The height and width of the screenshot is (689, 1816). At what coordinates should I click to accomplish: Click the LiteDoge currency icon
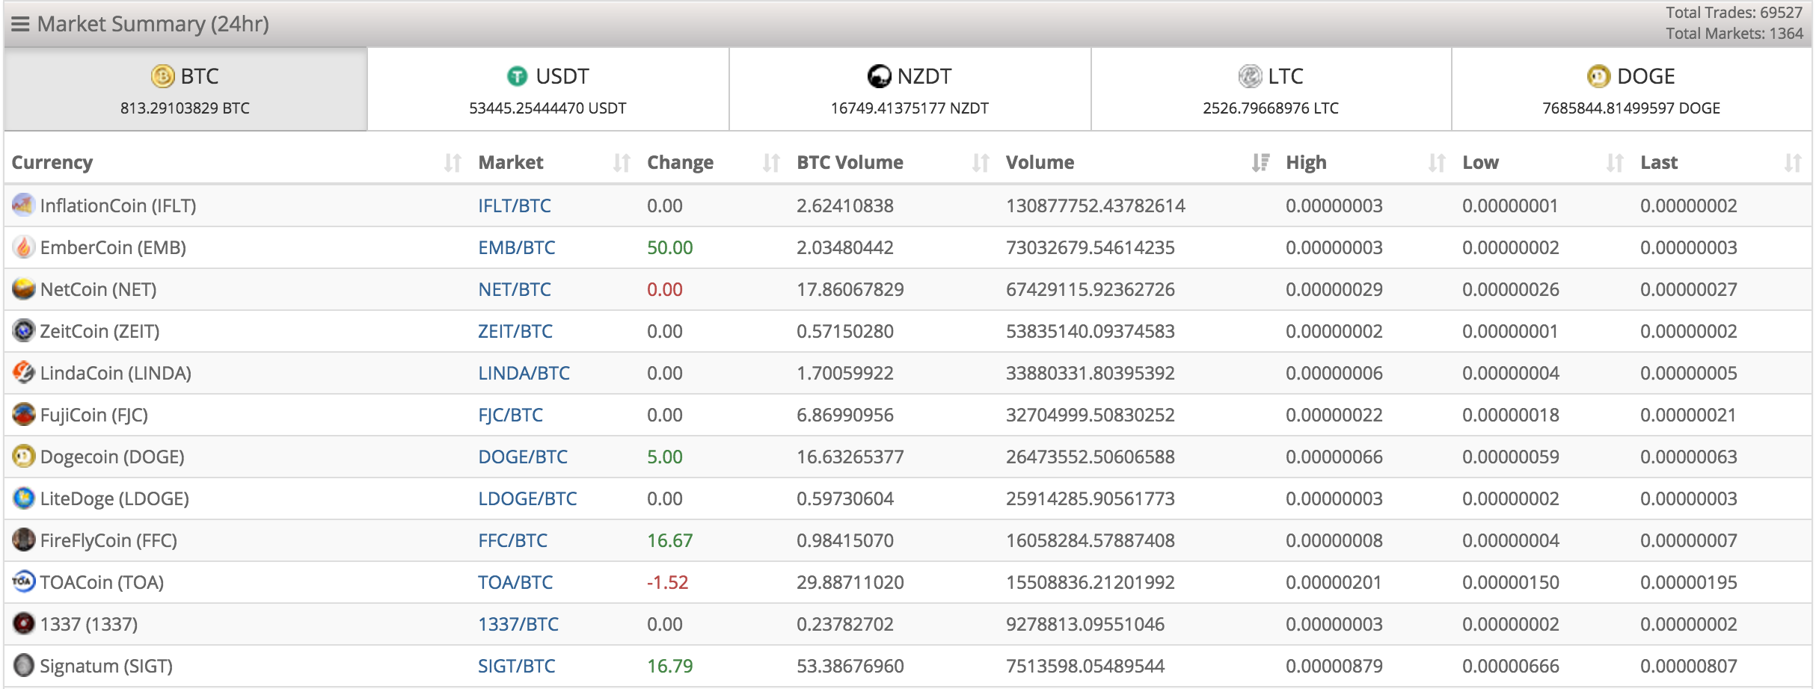coord(23,498)
